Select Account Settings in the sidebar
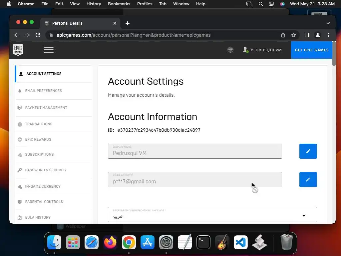This screenshot has width=341, height=256. [x=54, y=74]
